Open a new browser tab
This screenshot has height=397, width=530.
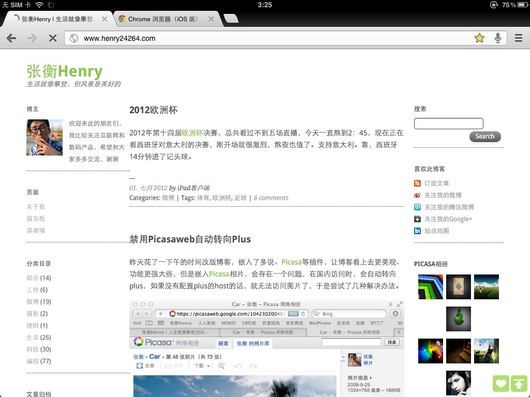(231, 18)
